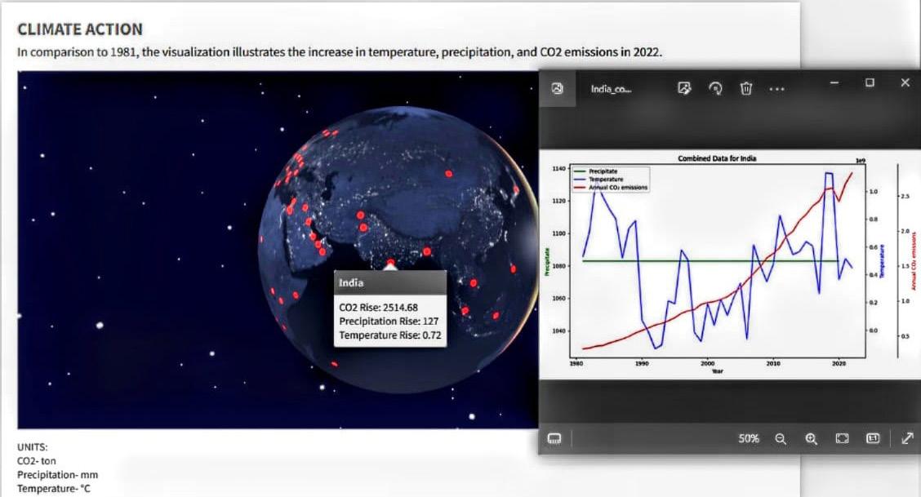Minimize the photo viewer window
The image size is (921, 497).
[834, 82]
